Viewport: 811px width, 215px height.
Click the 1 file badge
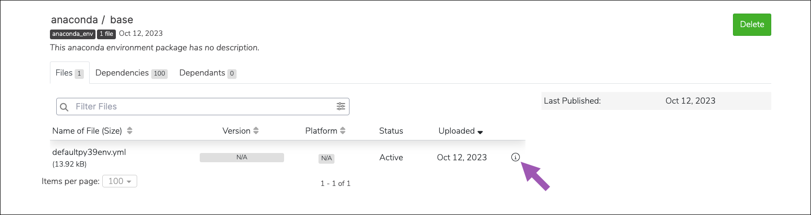click(106, 34)
